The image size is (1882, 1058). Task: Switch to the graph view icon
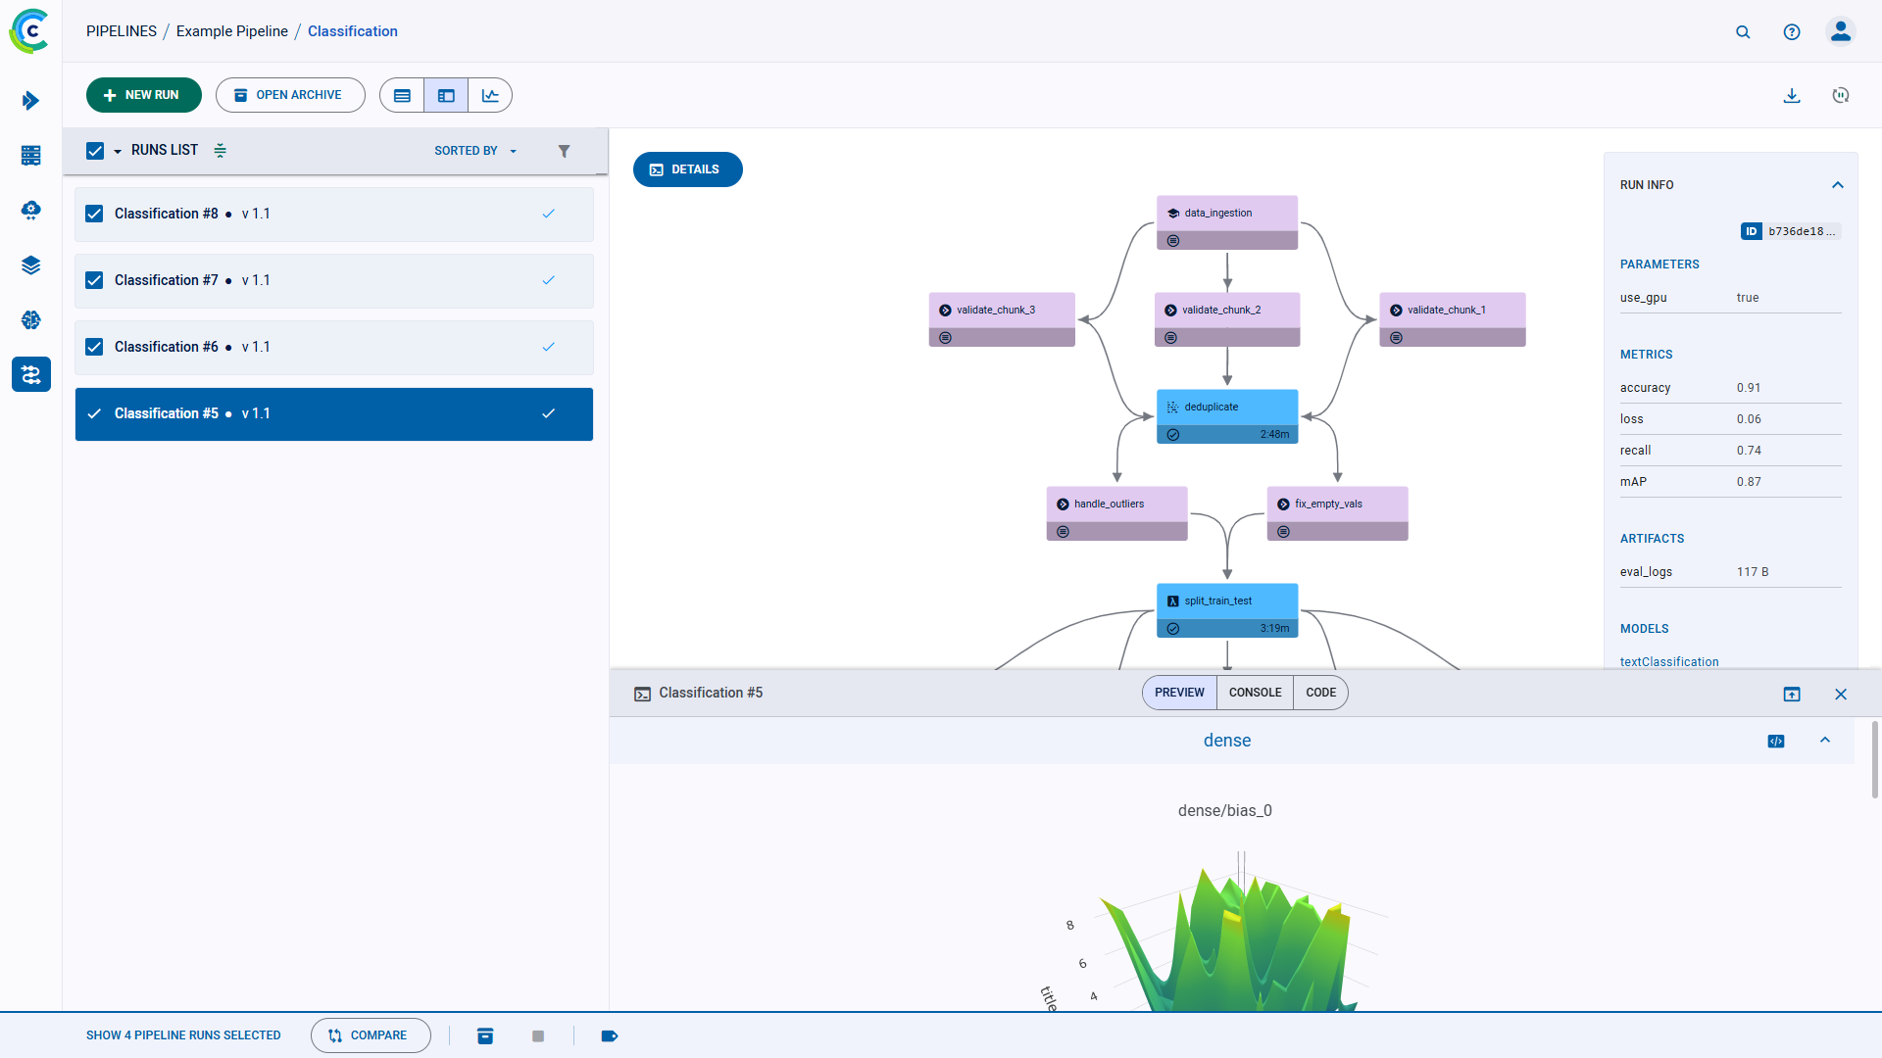click(490, 95)
